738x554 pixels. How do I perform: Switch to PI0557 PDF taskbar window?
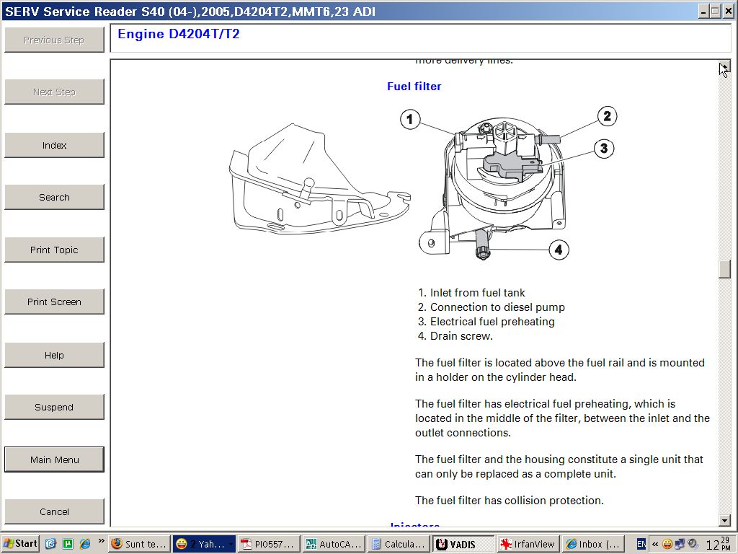[268, 544]
